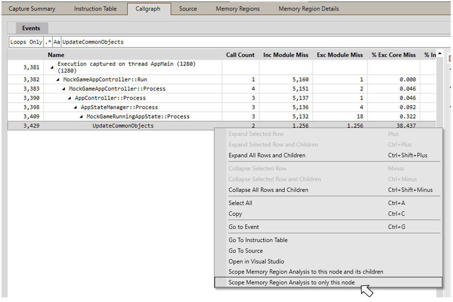The image size is (453, 302).
Task: Sort by the Inc Module Miss column
Action: [286, 55]
